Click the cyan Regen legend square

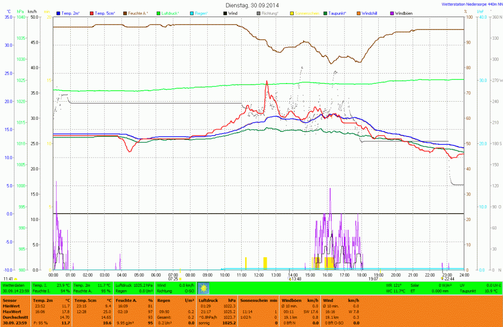192,13
